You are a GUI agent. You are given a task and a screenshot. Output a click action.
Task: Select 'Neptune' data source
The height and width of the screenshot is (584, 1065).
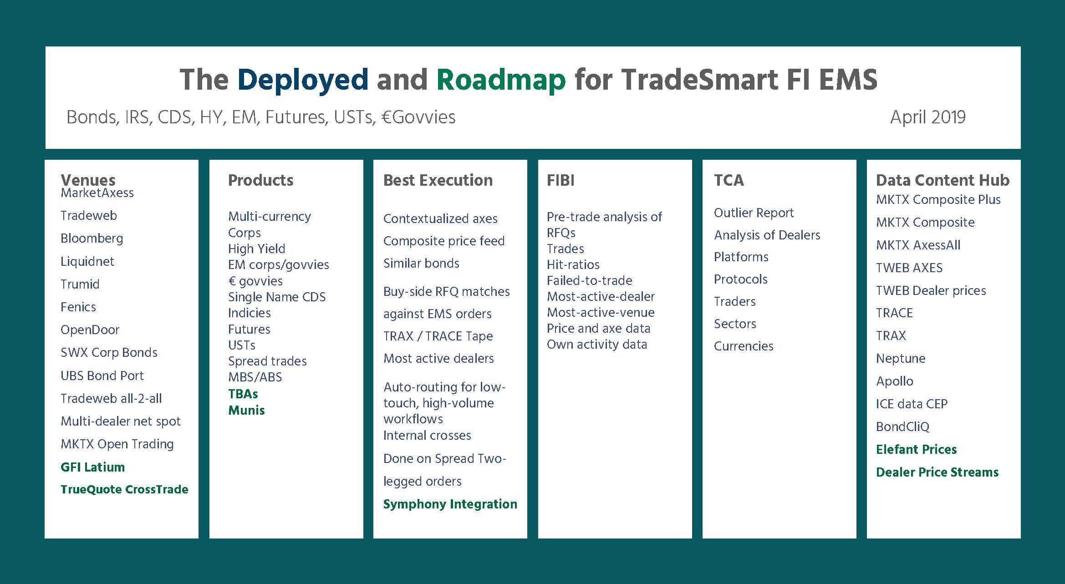(901, 359)
